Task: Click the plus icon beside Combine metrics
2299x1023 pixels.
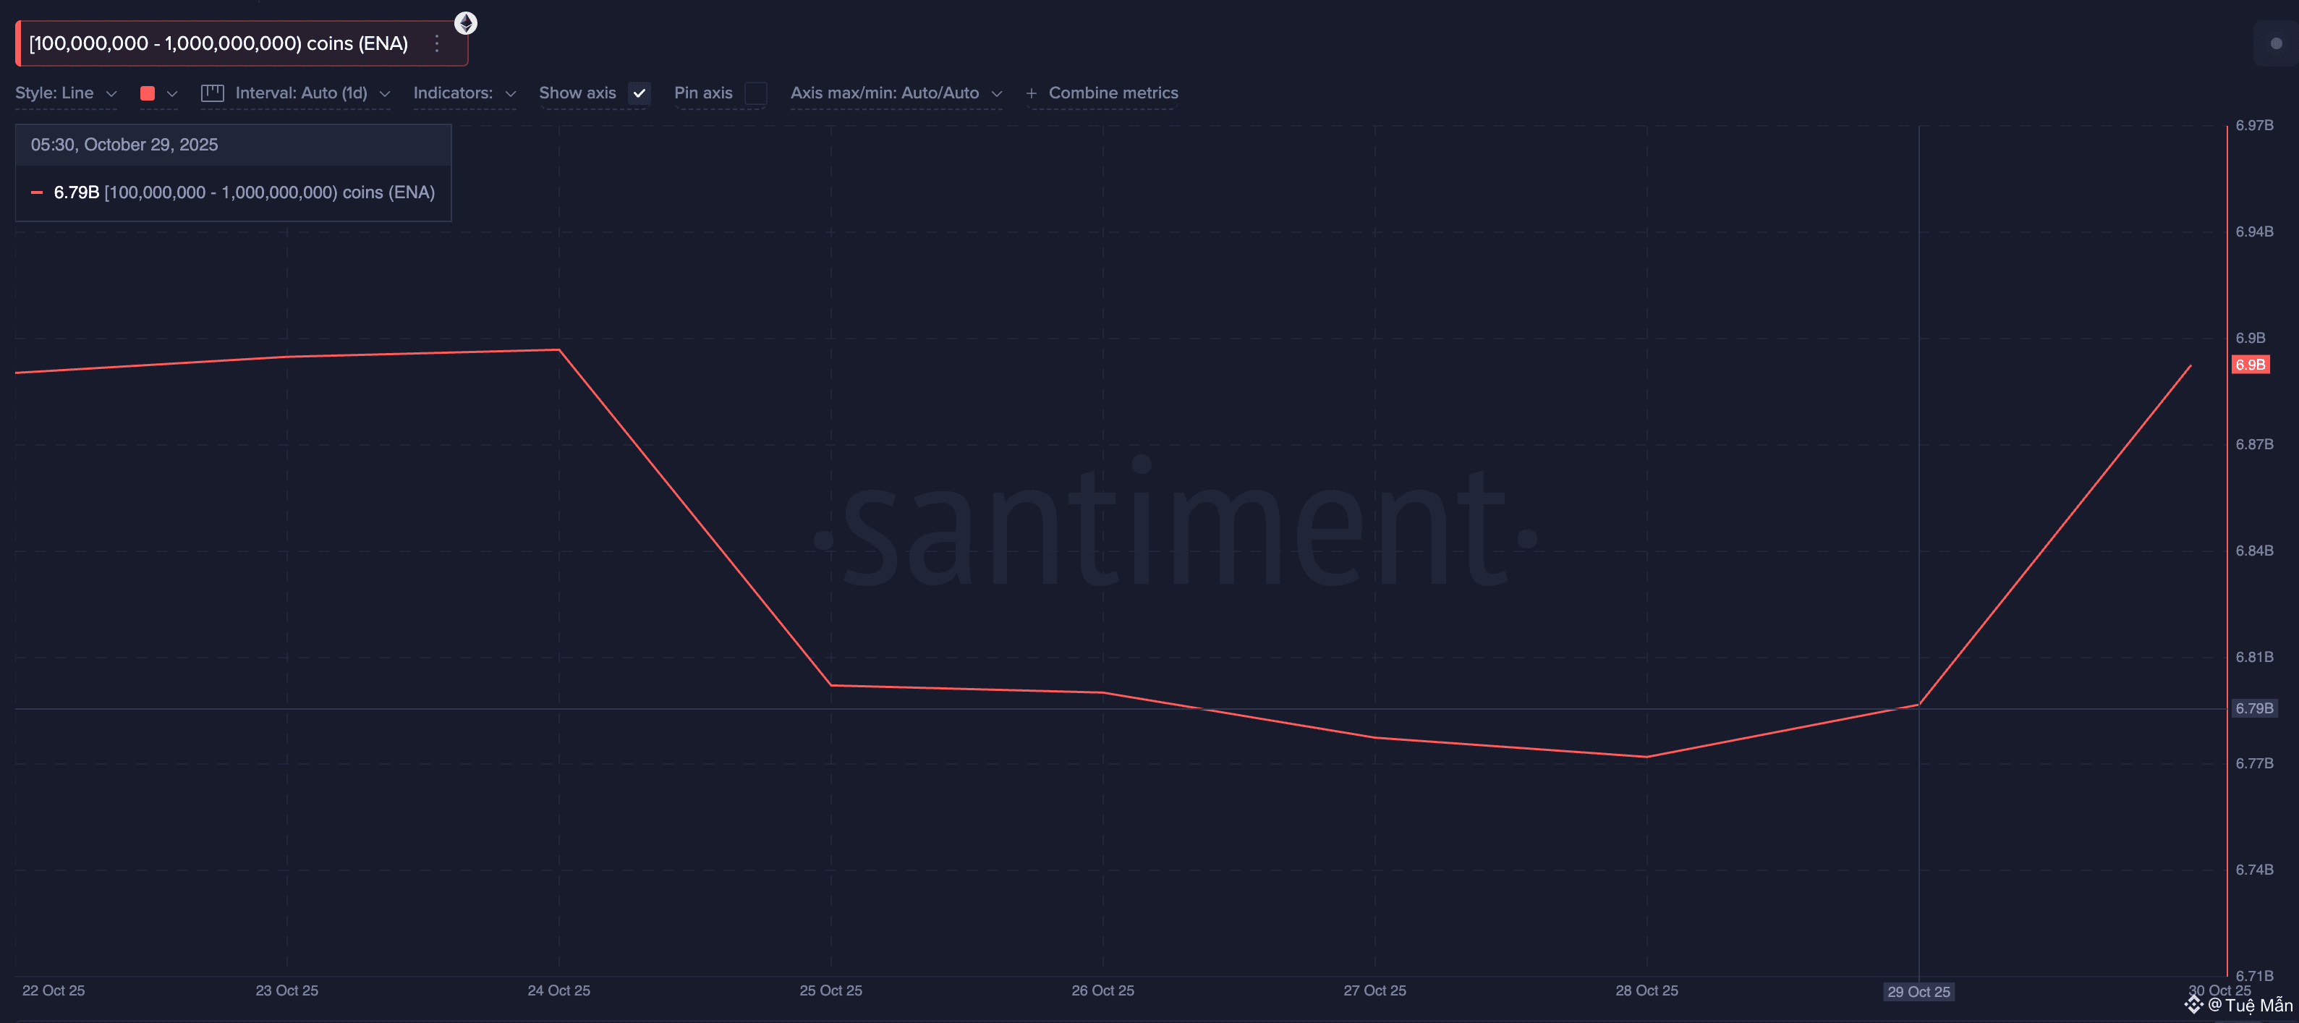Action: (x=1031, y=93)
